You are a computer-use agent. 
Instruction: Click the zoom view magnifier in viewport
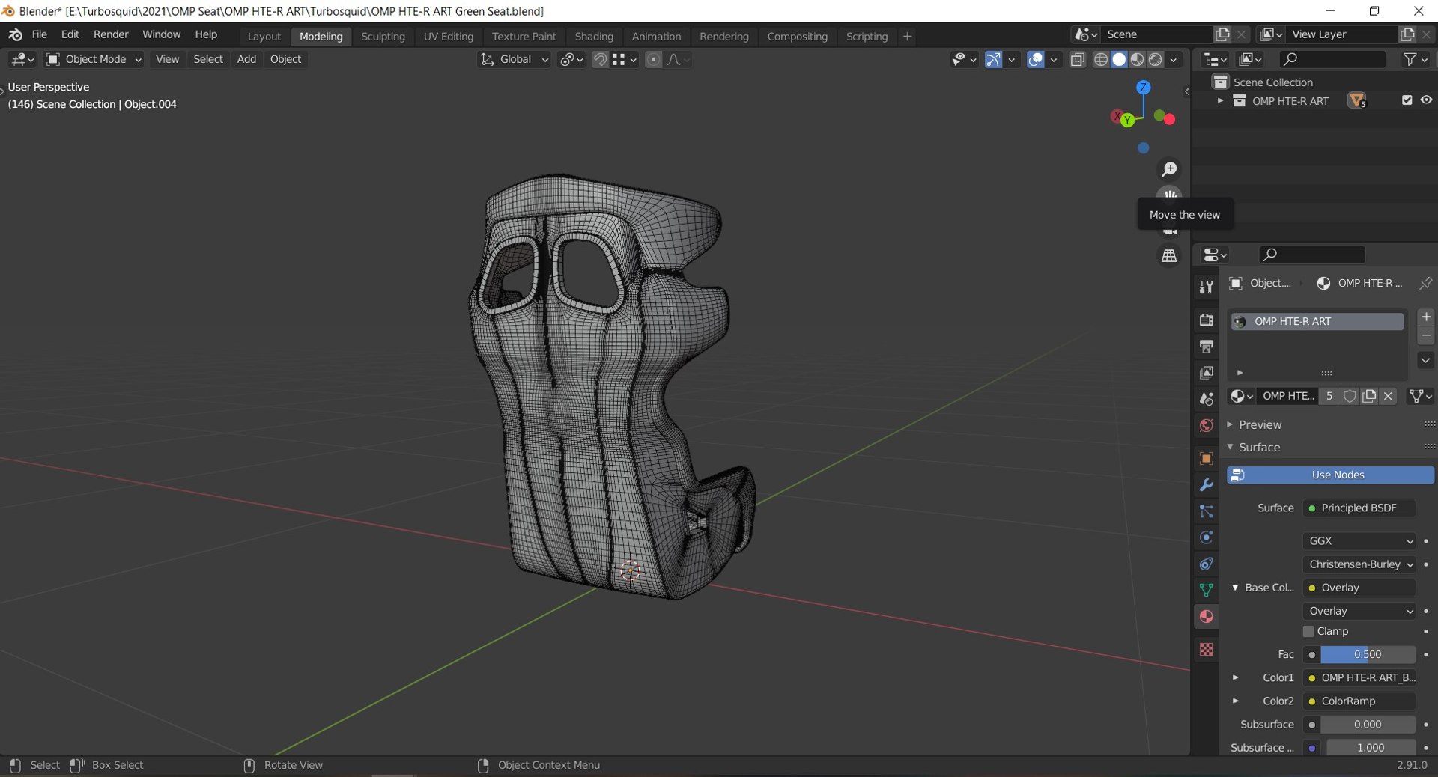[x=1169, y=169]
